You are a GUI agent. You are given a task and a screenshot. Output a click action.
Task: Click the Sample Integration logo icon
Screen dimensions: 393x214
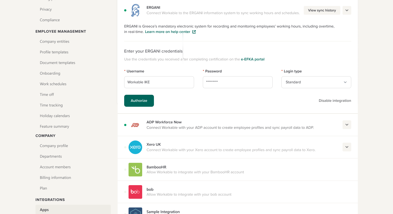tap(135, 211)
